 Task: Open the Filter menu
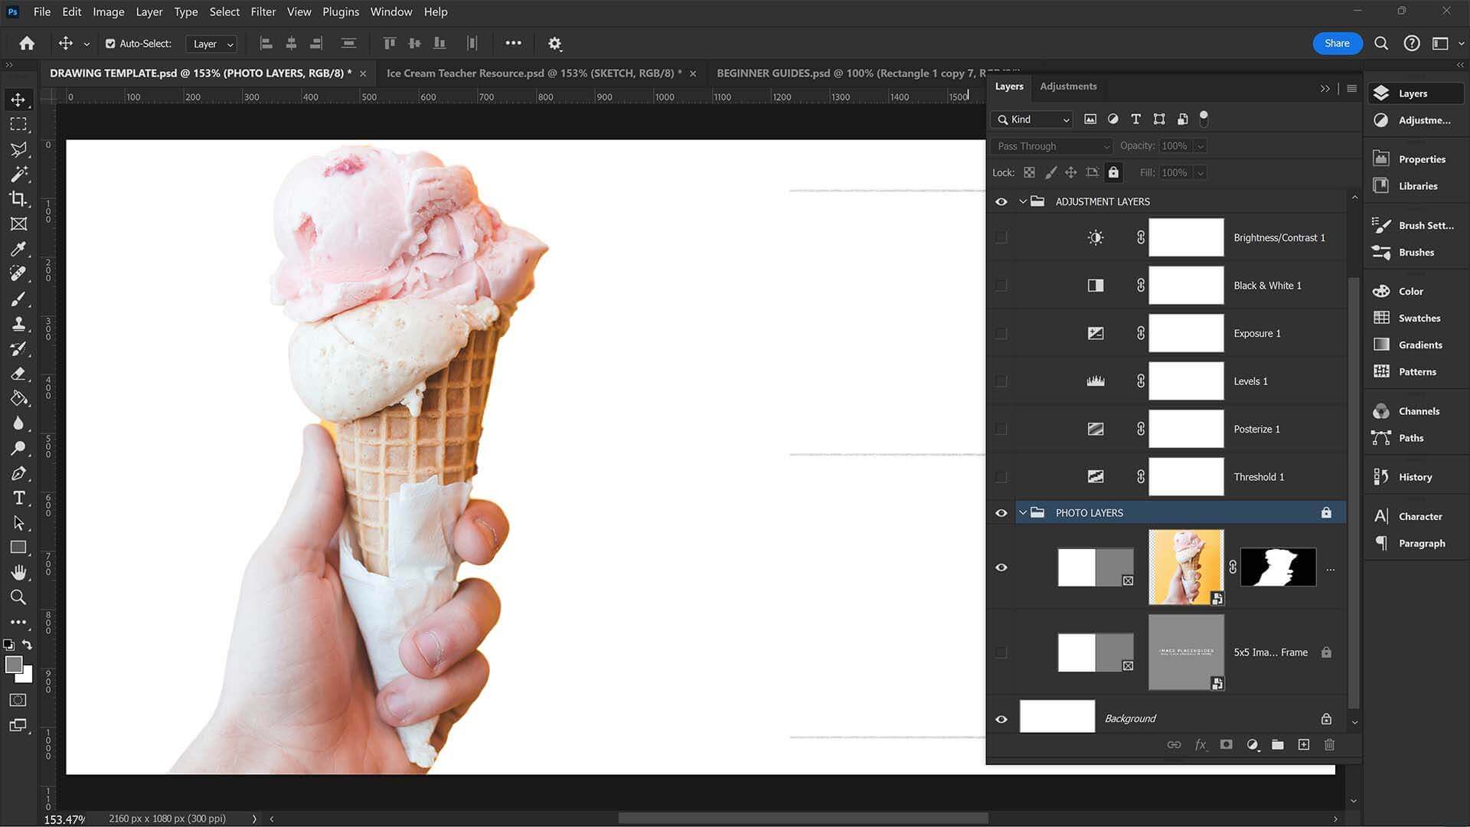(x=263, y=11)
